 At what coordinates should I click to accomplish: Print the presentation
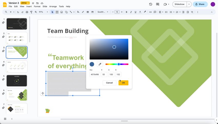[27, 12]
